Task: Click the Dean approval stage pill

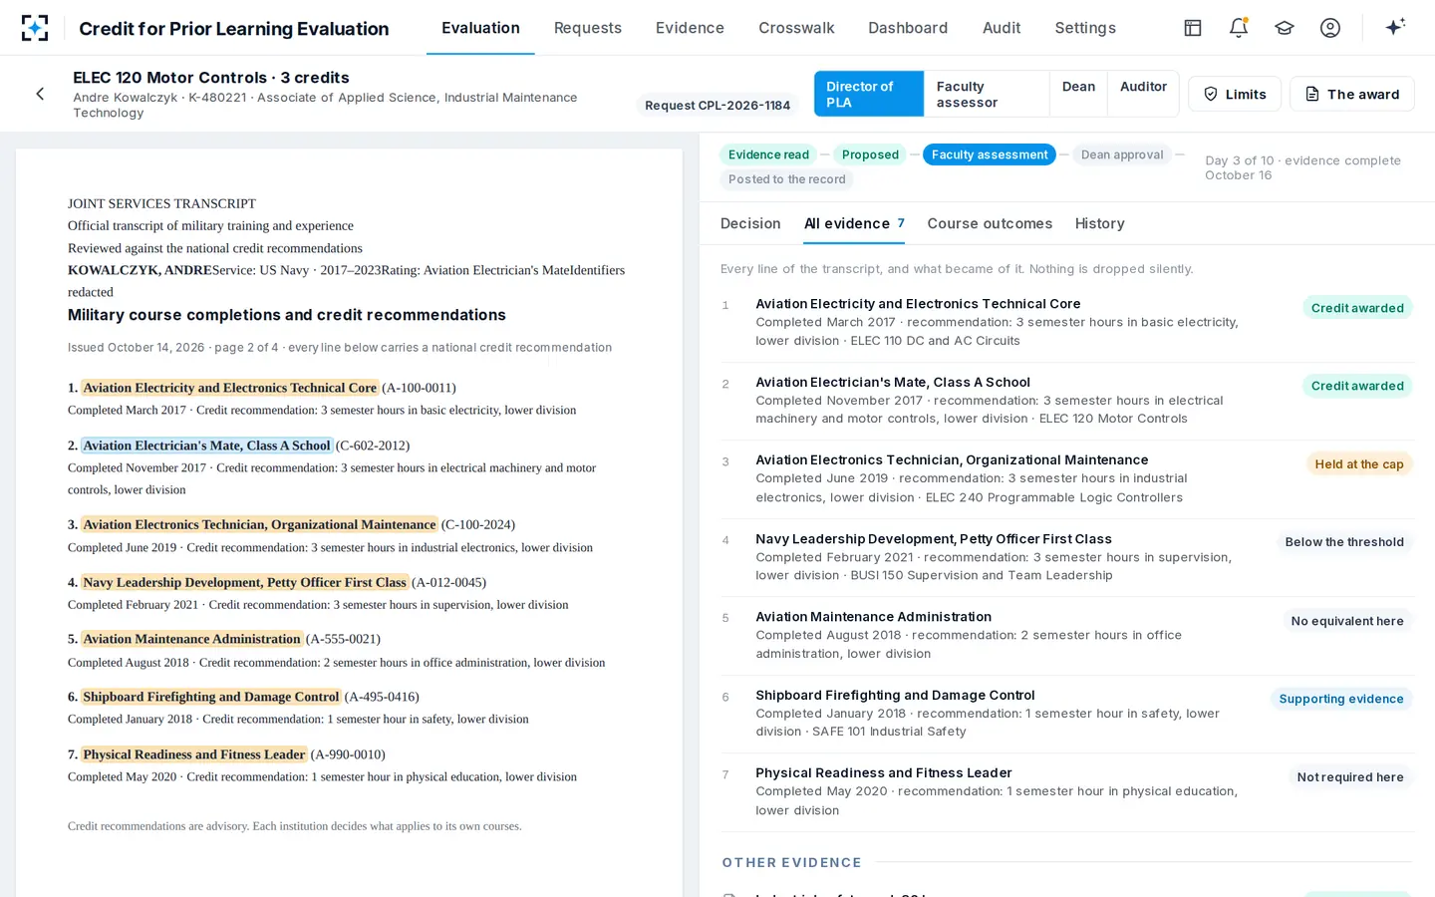Action: [x=1122, y=154]
